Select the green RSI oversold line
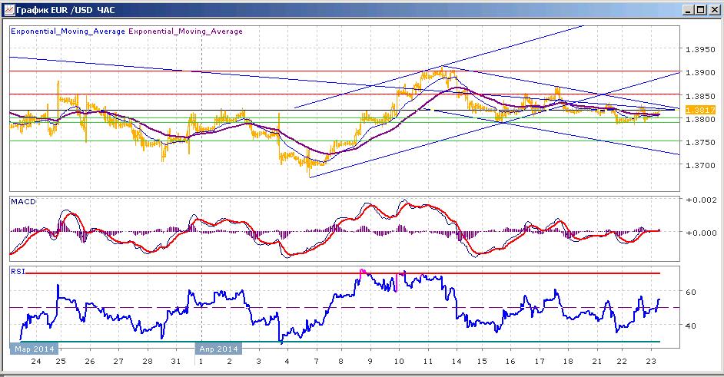The width and height of the screenshot is (724, 377). 335,342
